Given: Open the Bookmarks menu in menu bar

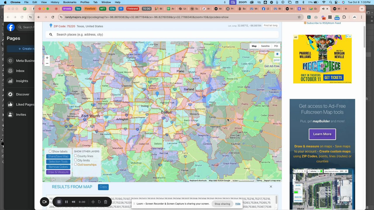Looking at the screenshot, I should click(x=70, y=2).
